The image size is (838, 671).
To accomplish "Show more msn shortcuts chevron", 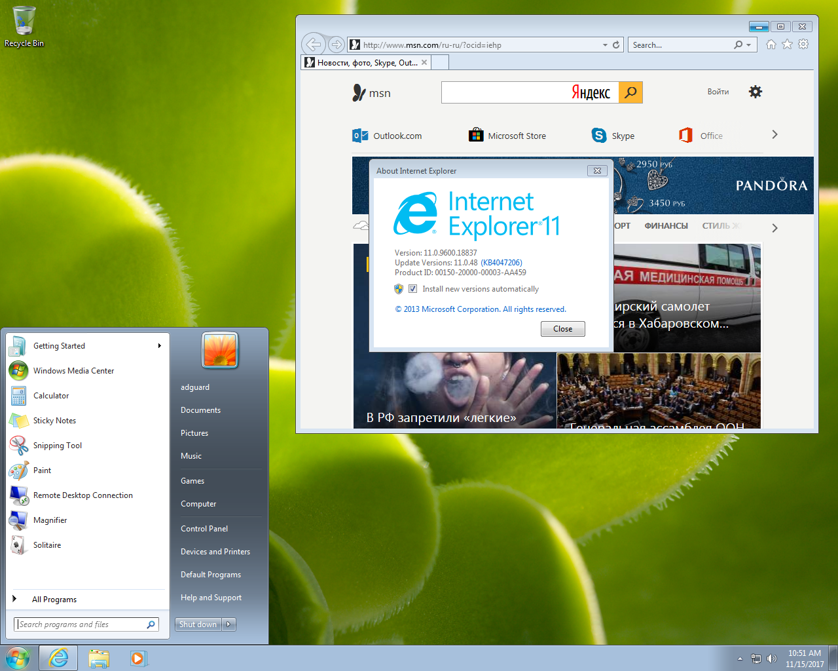I will point(774,134).
